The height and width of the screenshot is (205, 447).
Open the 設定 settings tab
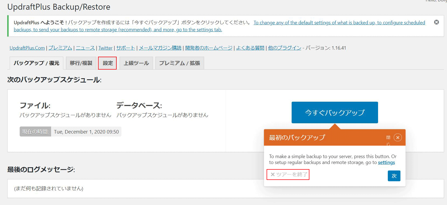107,63
